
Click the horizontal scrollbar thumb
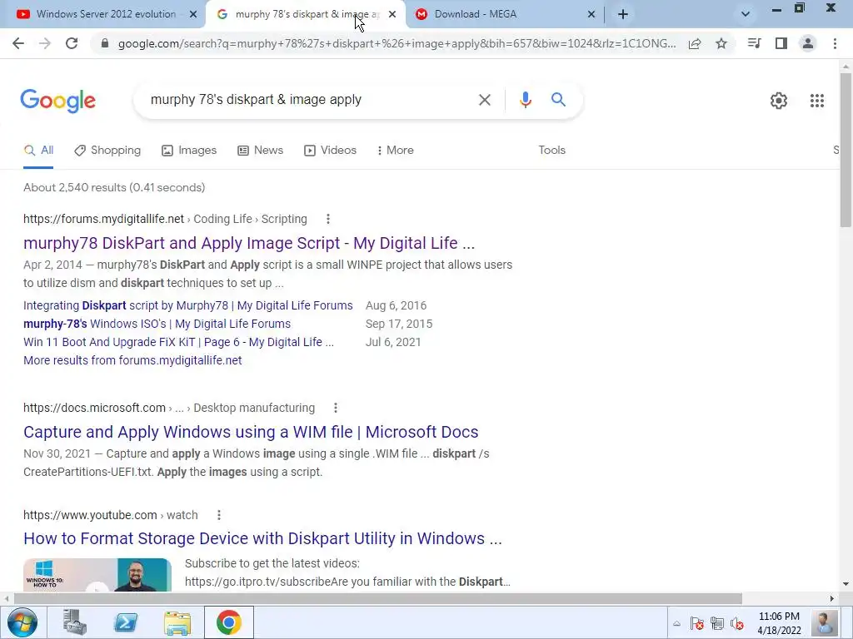[x=377, y=598]
